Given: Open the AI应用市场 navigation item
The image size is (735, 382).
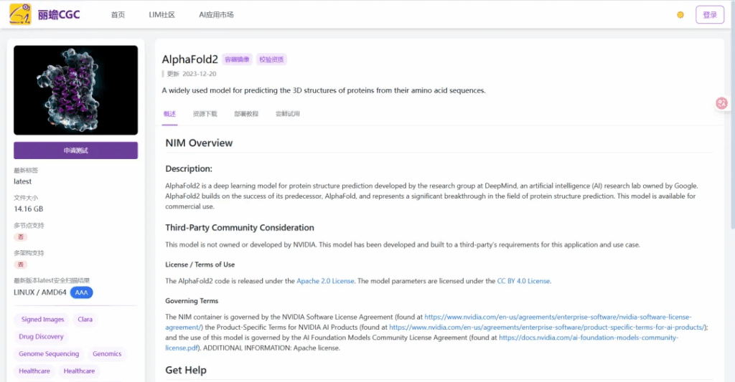Looking at the screenshot, I should (x=216, y=15).
